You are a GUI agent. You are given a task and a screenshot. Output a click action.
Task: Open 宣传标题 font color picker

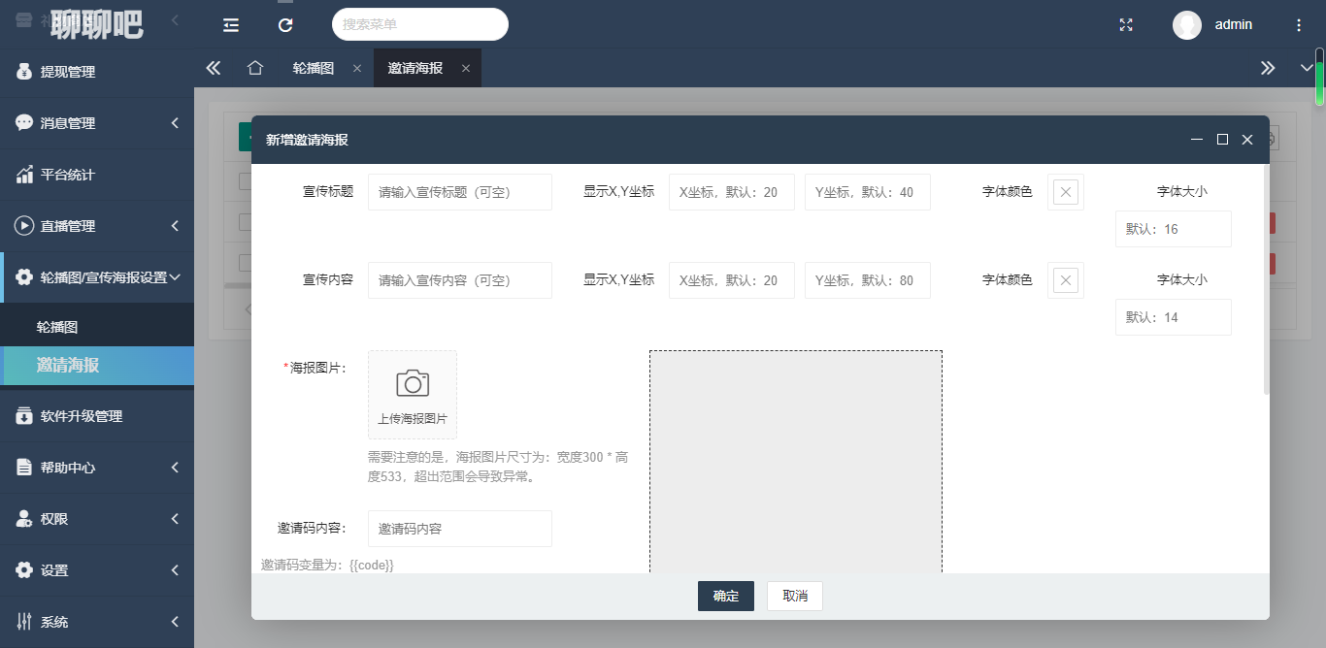(1066, 192)
